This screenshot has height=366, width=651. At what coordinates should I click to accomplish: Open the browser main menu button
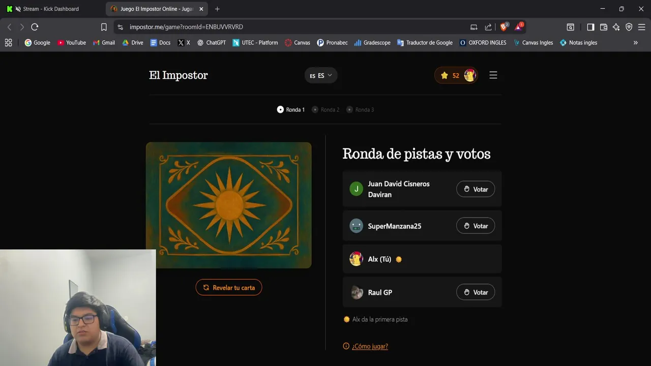click(x=641, y=27)
